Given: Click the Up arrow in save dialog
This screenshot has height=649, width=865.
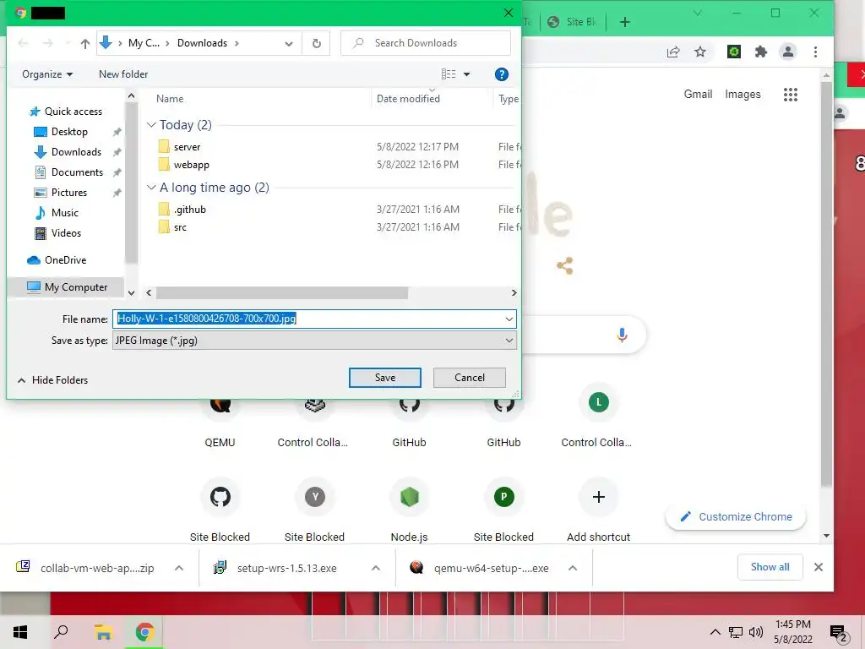Looking at the screenshot, I should tap(84, 43).
